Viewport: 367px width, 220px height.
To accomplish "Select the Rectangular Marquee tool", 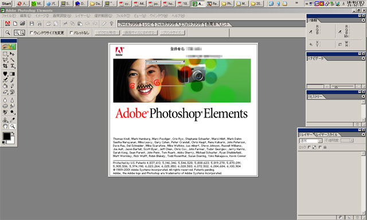I will pyautogui.click(x=5, y=54).
